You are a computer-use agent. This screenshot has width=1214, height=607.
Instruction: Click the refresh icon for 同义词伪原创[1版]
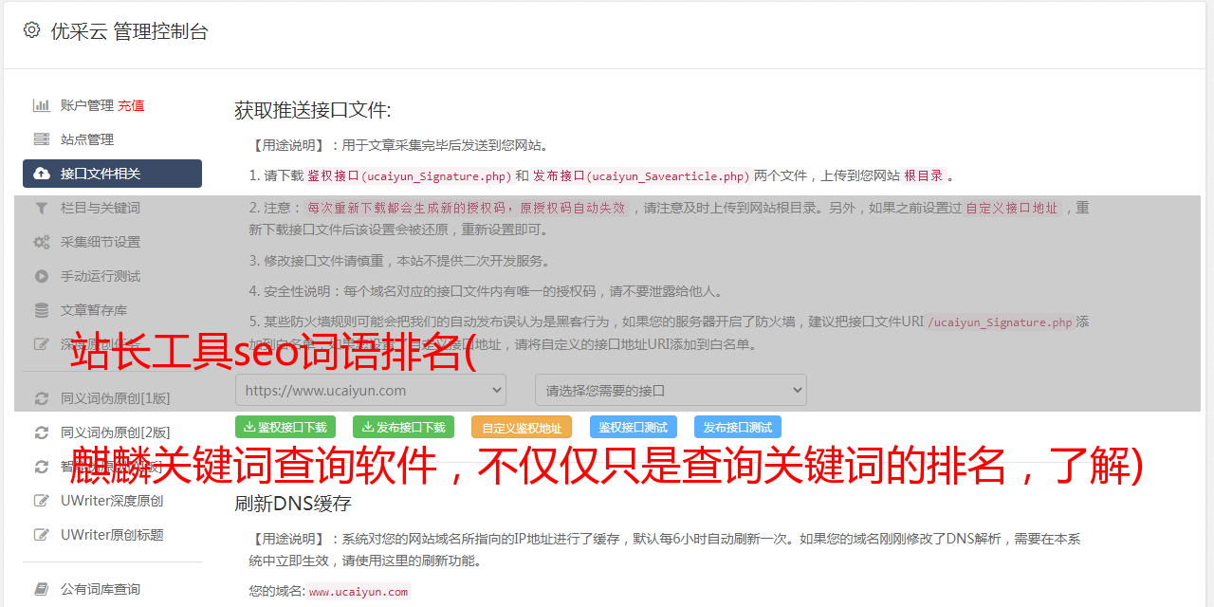[42, 398]
